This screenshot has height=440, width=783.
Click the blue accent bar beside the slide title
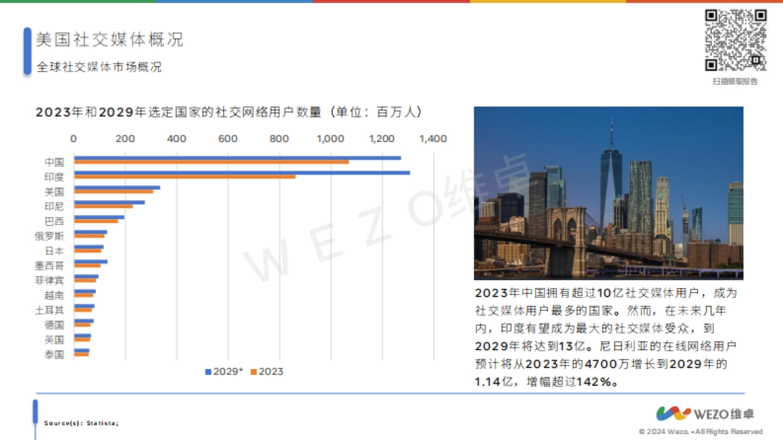click(27, 49)
